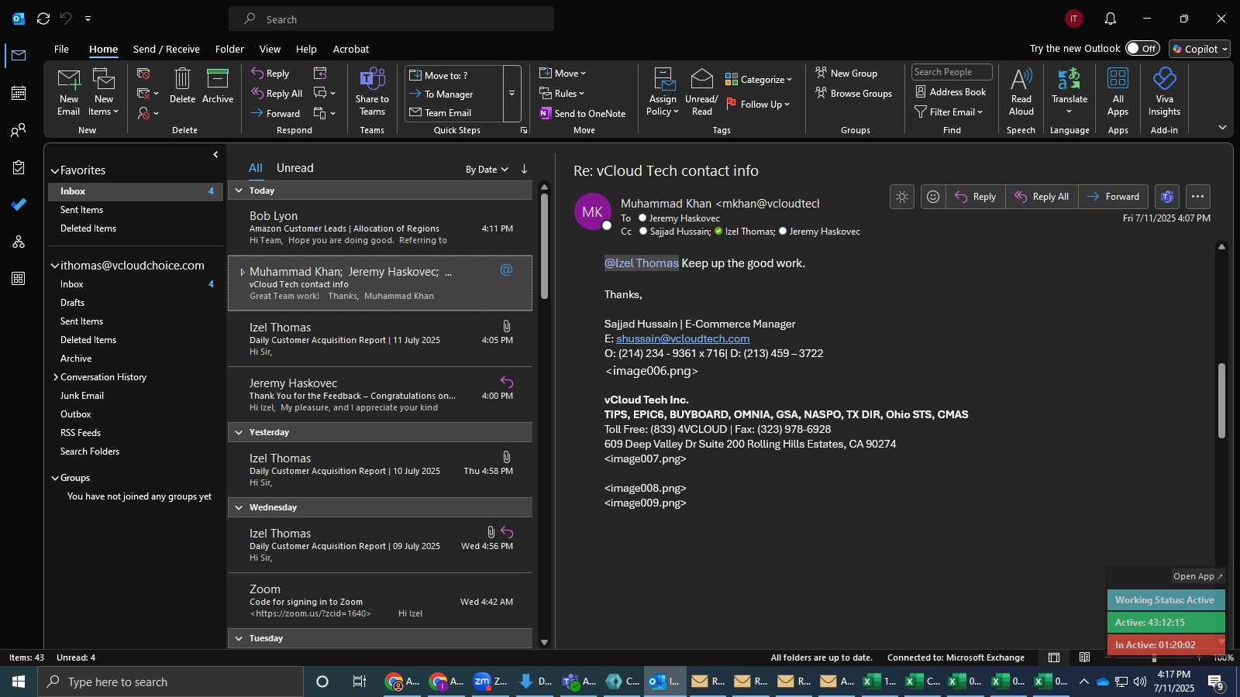Click Windows Start button
The height and width of the screenshot is (697, 1240).
click(x=19, y=682)
